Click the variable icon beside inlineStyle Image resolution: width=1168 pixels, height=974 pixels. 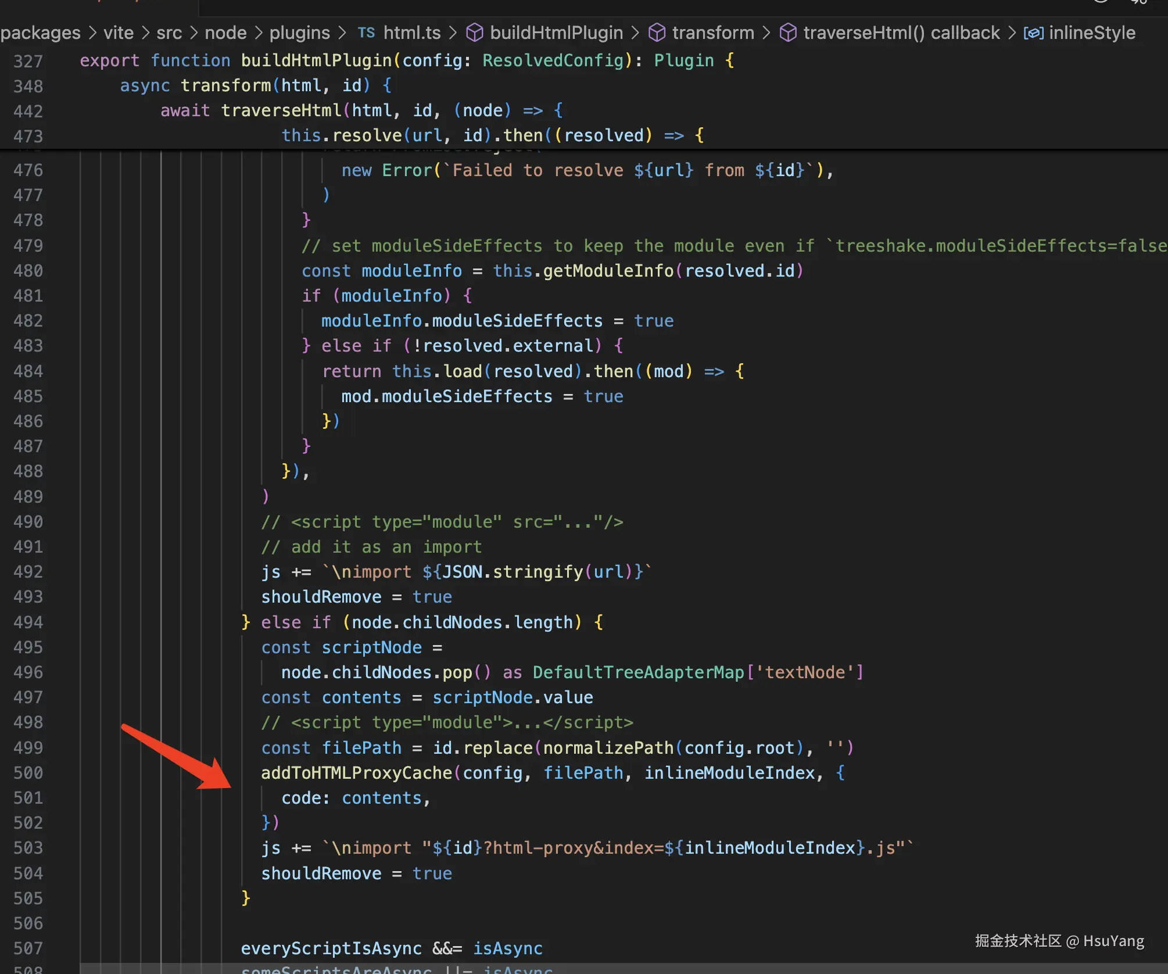(1034, 33)
